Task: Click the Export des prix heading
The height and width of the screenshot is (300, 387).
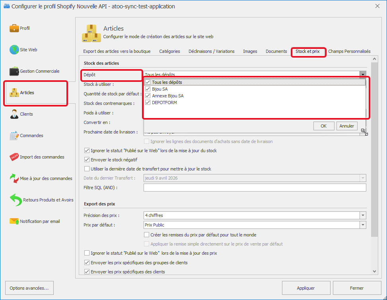Action: tap(99, 204)
